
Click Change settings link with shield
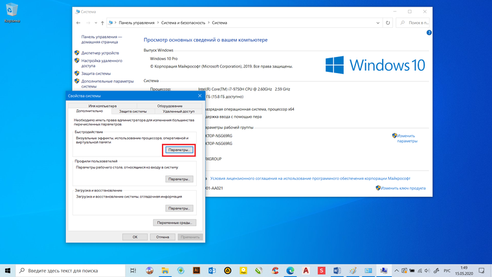pos(407,138)
